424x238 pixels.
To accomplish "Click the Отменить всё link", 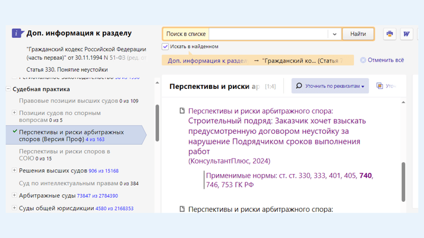I will (x=385, y=60).
